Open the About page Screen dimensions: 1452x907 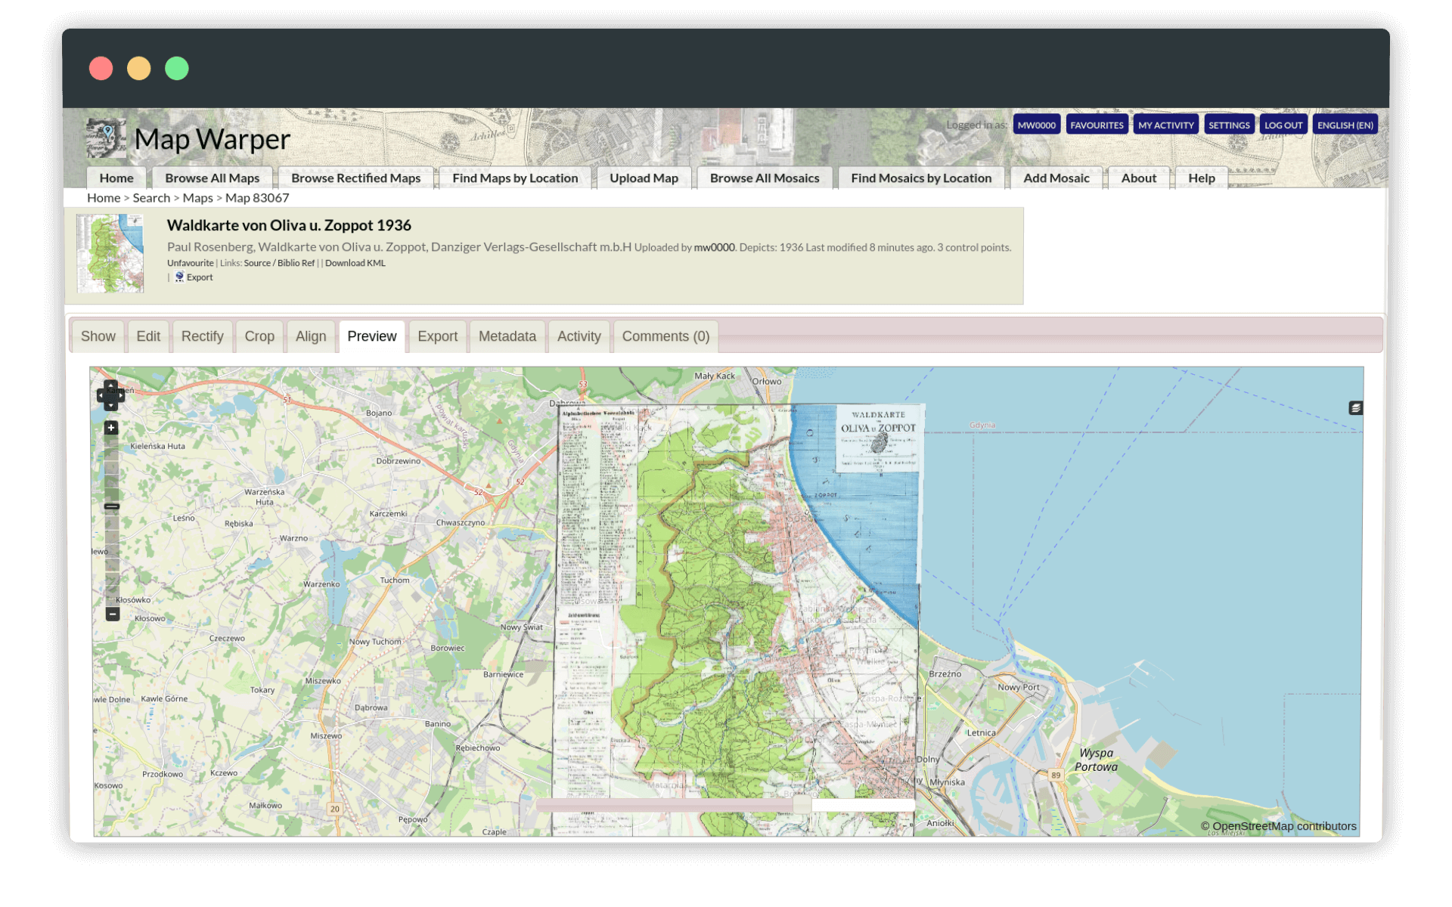pyautogui.click(x=1139, y=178)
